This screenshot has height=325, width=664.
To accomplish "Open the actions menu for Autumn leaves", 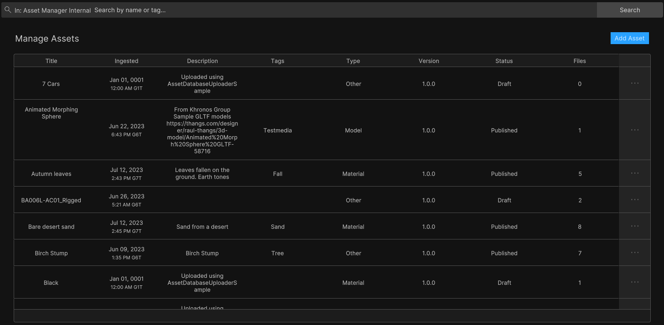I will pos(634,173).
